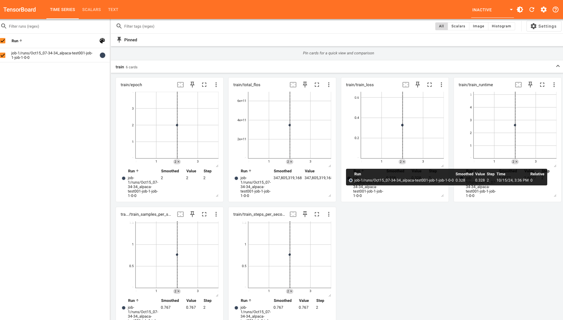Fit train/train_runtime chart domain to data
The width and height of the screenshot is (563, 320).
[518, 85]
